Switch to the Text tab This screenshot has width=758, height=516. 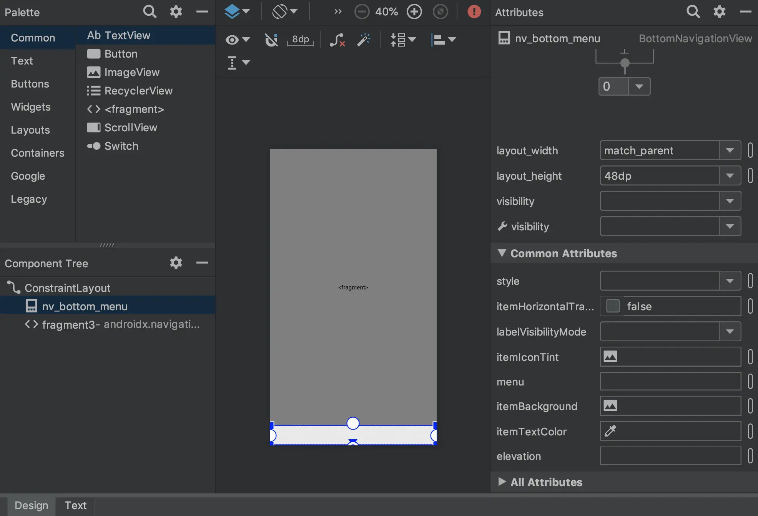click(x=75, y=505)
